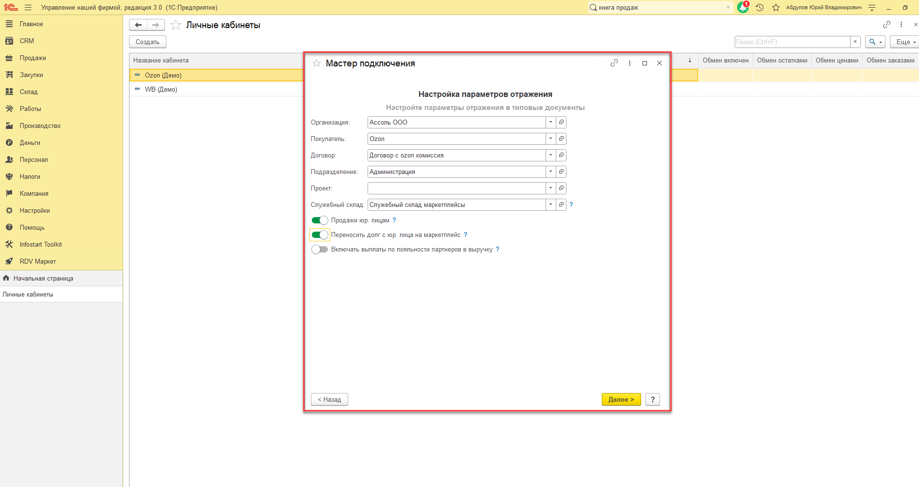Enable Включать выплаты по лояльности switch
The width and height of the screenshot is (919, 487).
pyautogui.click(x=320, y=250)
